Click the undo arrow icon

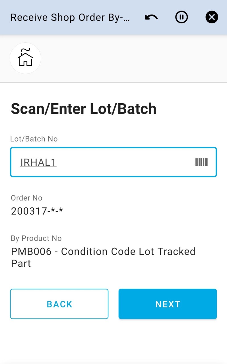(x=151, y=17)
